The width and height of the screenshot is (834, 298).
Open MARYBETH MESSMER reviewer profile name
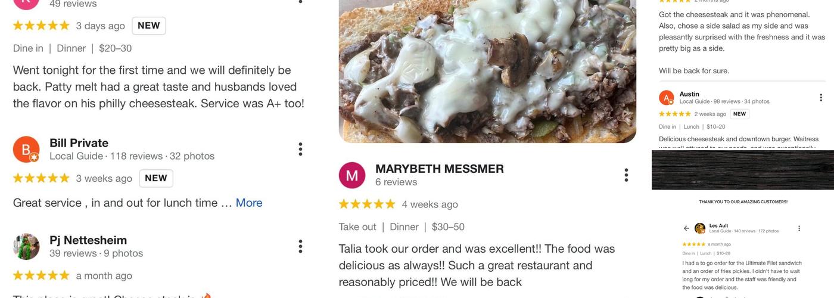click(440, 169)
